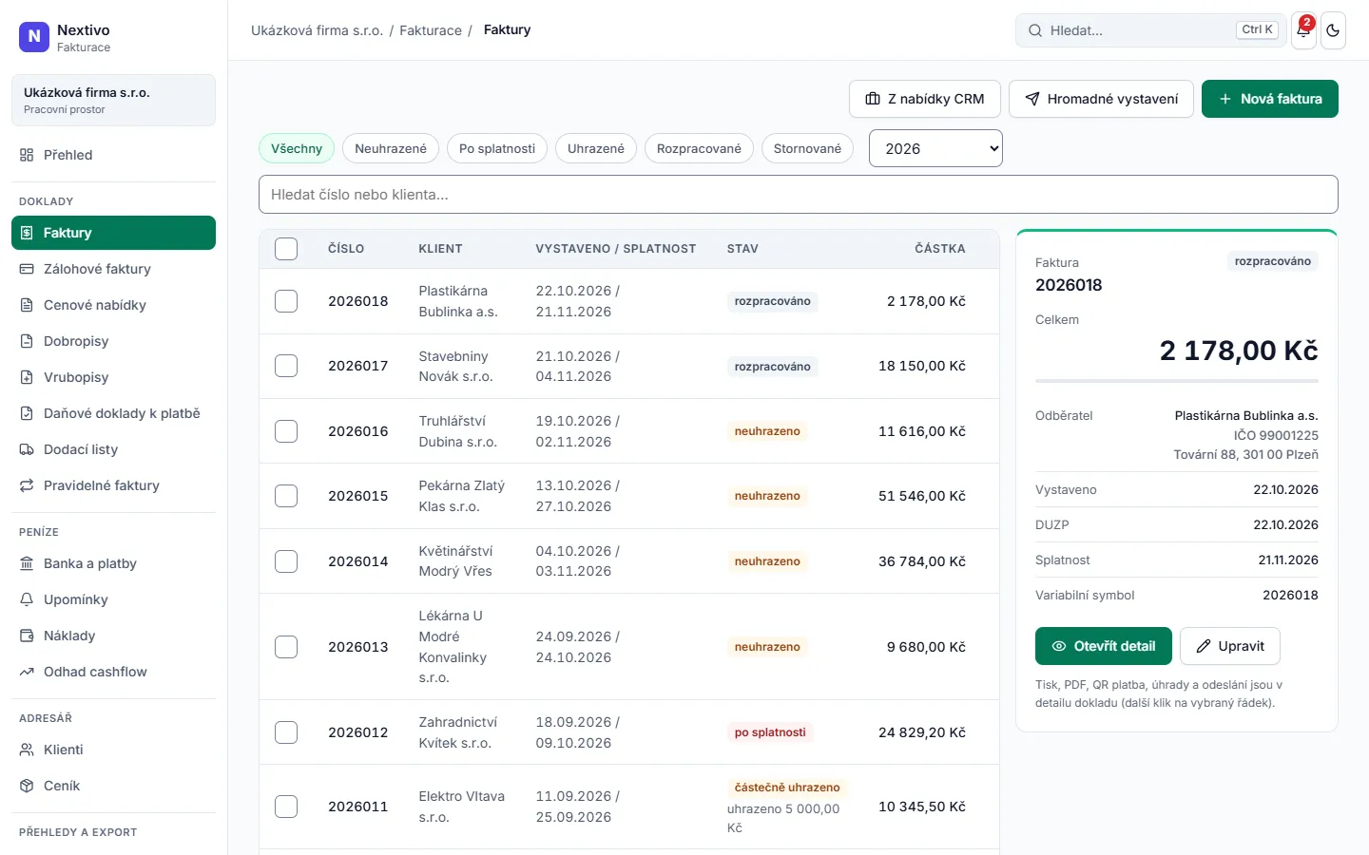Viewport: 1369px width, 855px height.
Task: Mark the checkbox for invoice 2026013
Action: [x=286, y=647]
